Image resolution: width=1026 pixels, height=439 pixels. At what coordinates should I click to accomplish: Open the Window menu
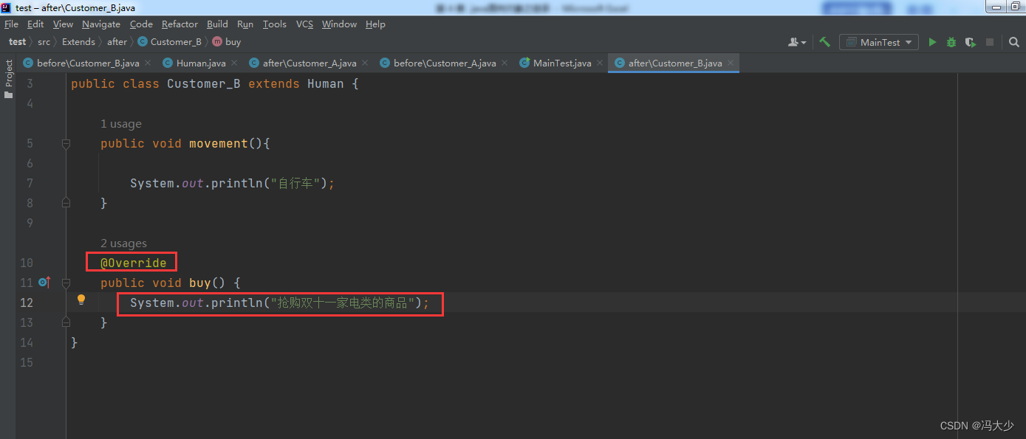pyautogui.click(x=339, y=24)
